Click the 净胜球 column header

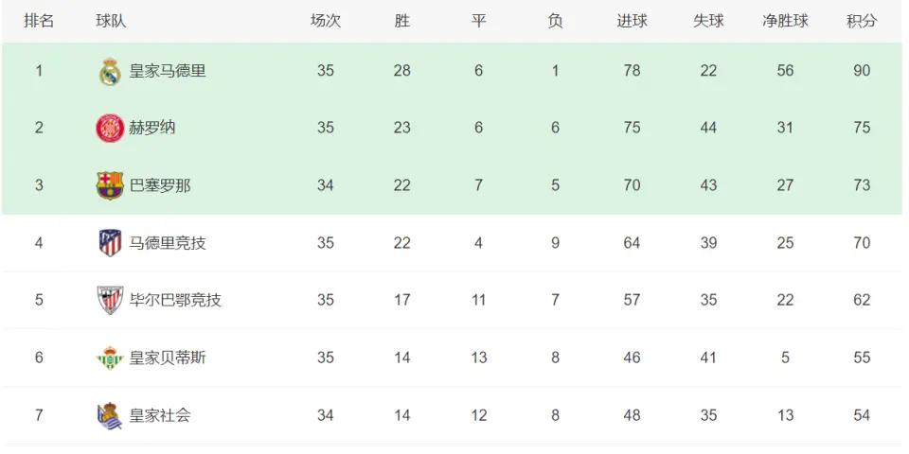click(x=785, y=22)
